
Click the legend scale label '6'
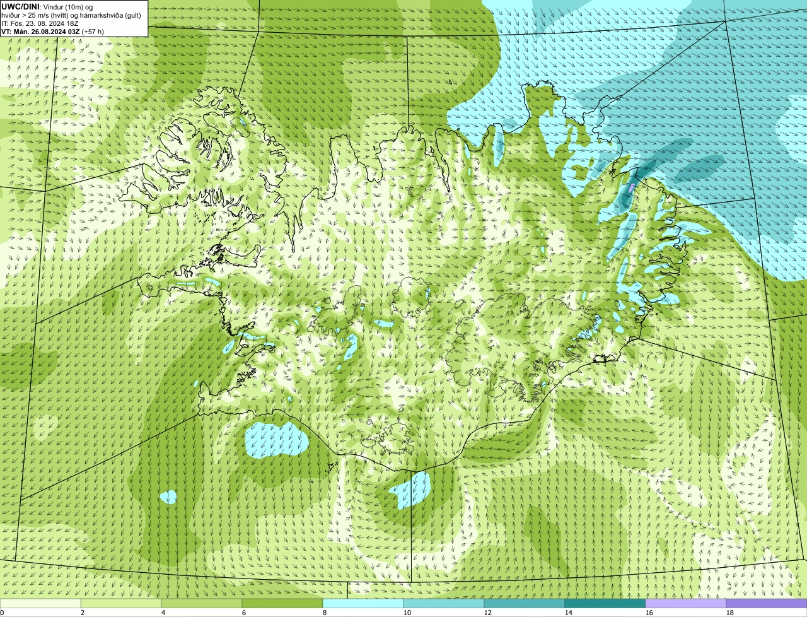(x=244, y=613)
